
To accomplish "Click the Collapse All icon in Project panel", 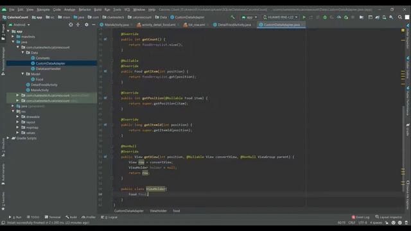I will pos(78,24).
